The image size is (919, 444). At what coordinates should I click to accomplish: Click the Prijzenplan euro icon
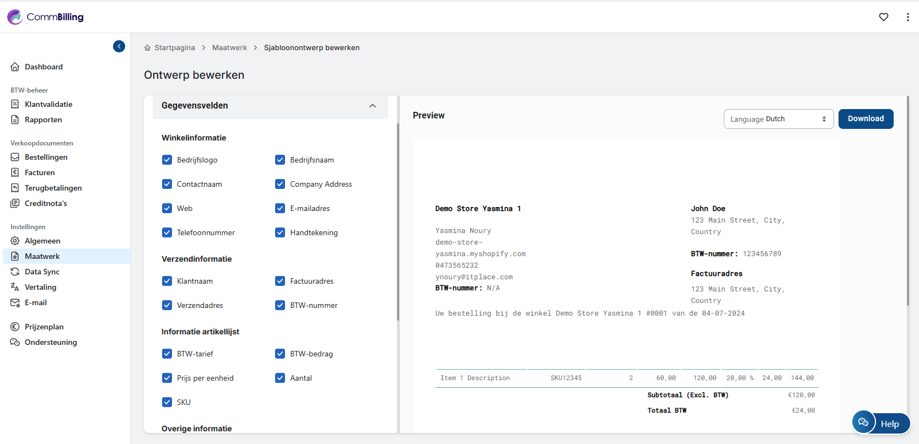15,327
